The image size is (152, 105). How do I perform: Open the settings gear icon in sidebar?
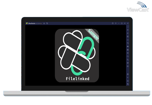click(x=128, y=74)
